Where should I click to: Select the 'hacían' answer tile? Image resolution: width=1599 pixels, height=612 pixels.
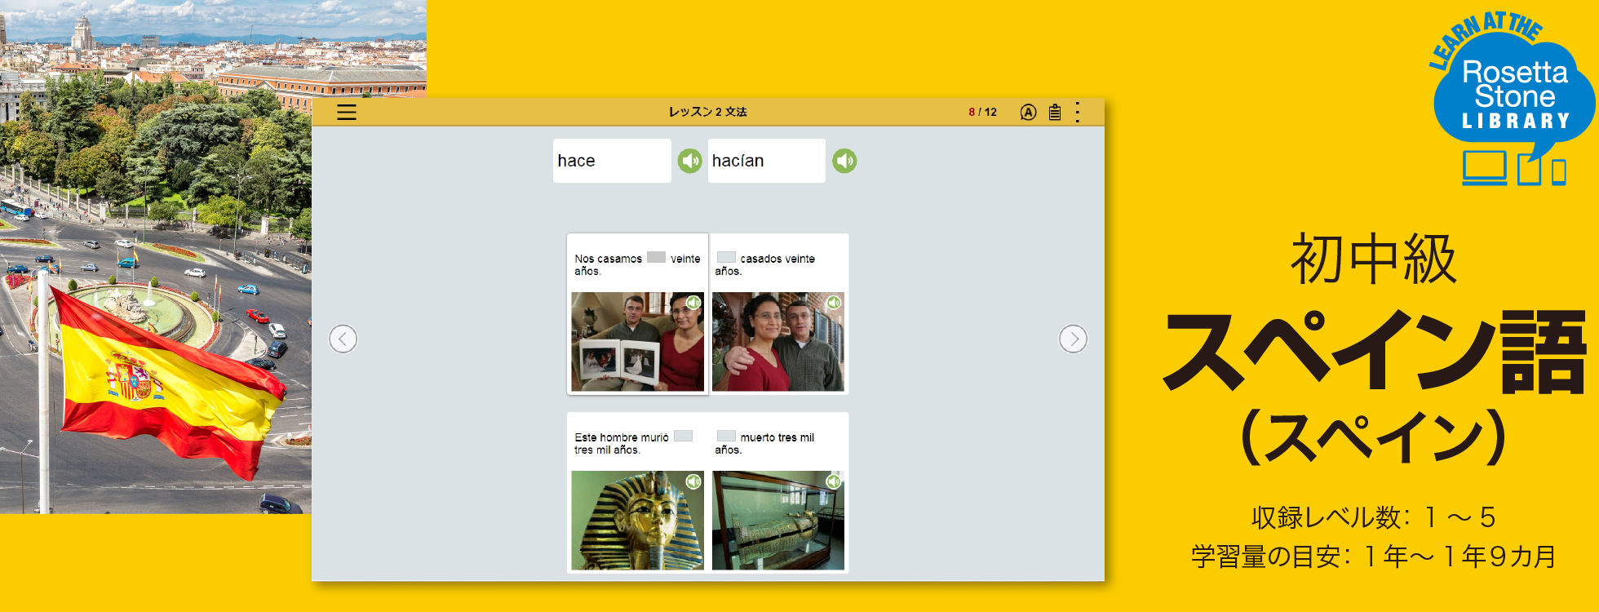pos(766,161)
